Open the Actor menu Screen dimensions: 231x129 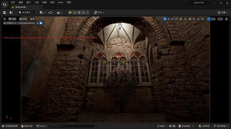60,2
